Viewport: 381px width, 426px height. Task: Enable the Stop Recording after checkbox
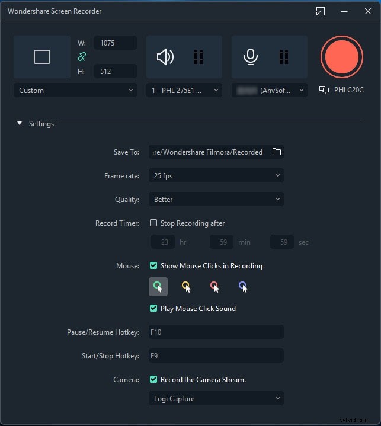(154, 223)
